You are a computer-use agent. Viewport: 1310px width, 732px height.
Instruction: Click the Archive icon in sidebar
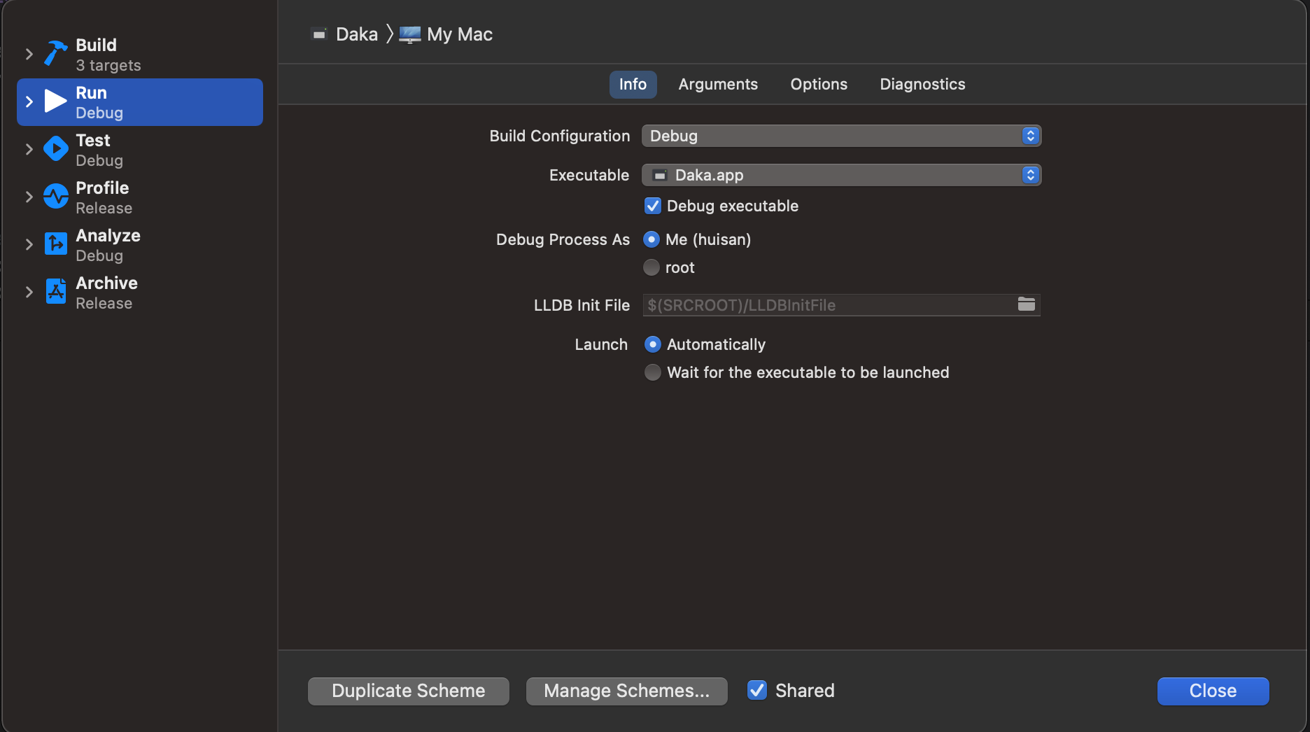(55, 291)
